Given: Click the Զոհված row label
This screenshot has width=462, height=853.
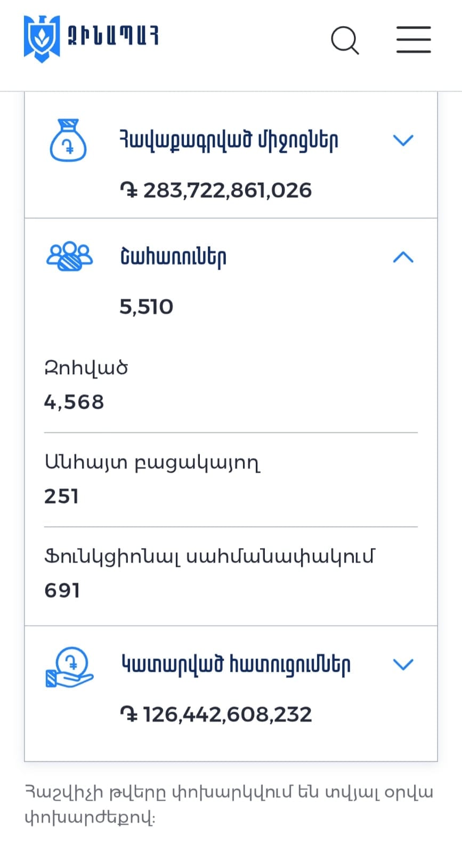Looking at the screenshot, I should tap(86, 368).
